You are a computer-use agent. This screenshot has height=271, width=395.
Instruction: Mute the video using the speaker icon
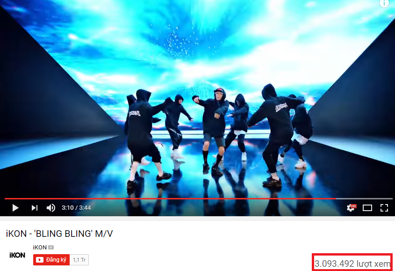(51, 208)
